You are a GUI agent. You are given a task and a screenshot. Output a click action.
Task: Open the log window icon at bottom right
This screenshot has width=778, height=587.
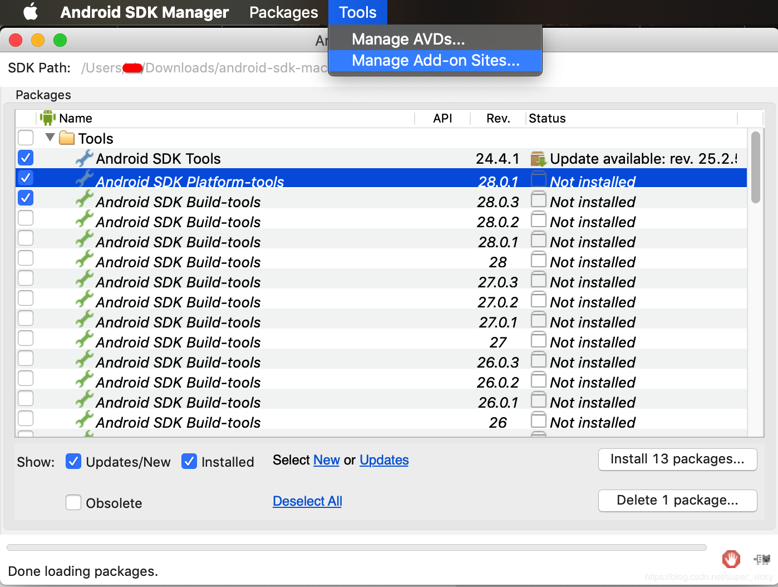(x=762, y=559)
